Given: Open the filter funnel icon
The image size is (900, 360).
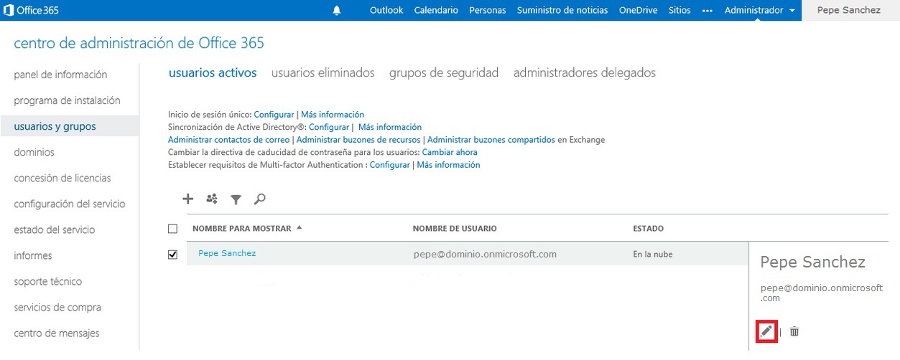Looking at the screenshot, I should point(236,199).
